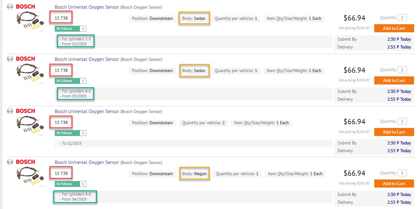Viewport: 420px width, 209px height.
Task: Click the For cylinders 1-3 fitment note
Action: click(76, 39)
